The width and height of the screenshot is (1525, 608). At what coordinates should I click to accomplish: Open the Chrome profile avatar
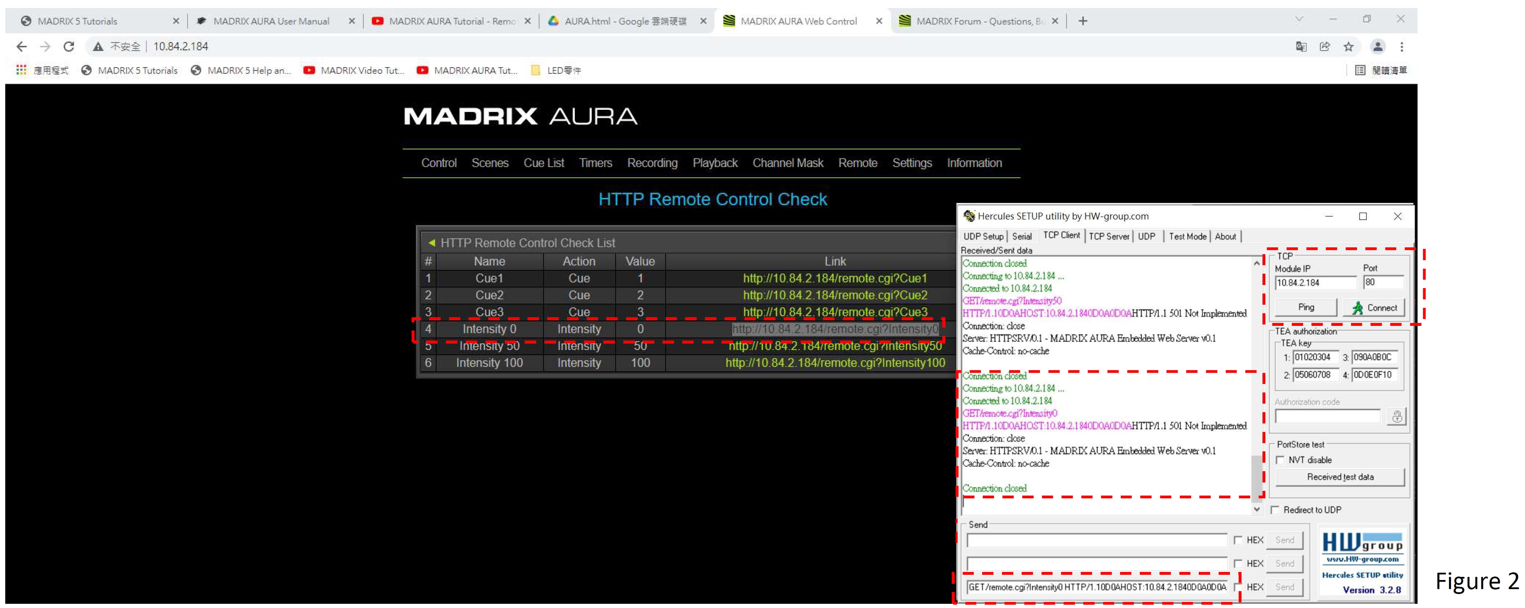tap(1378, 47)
